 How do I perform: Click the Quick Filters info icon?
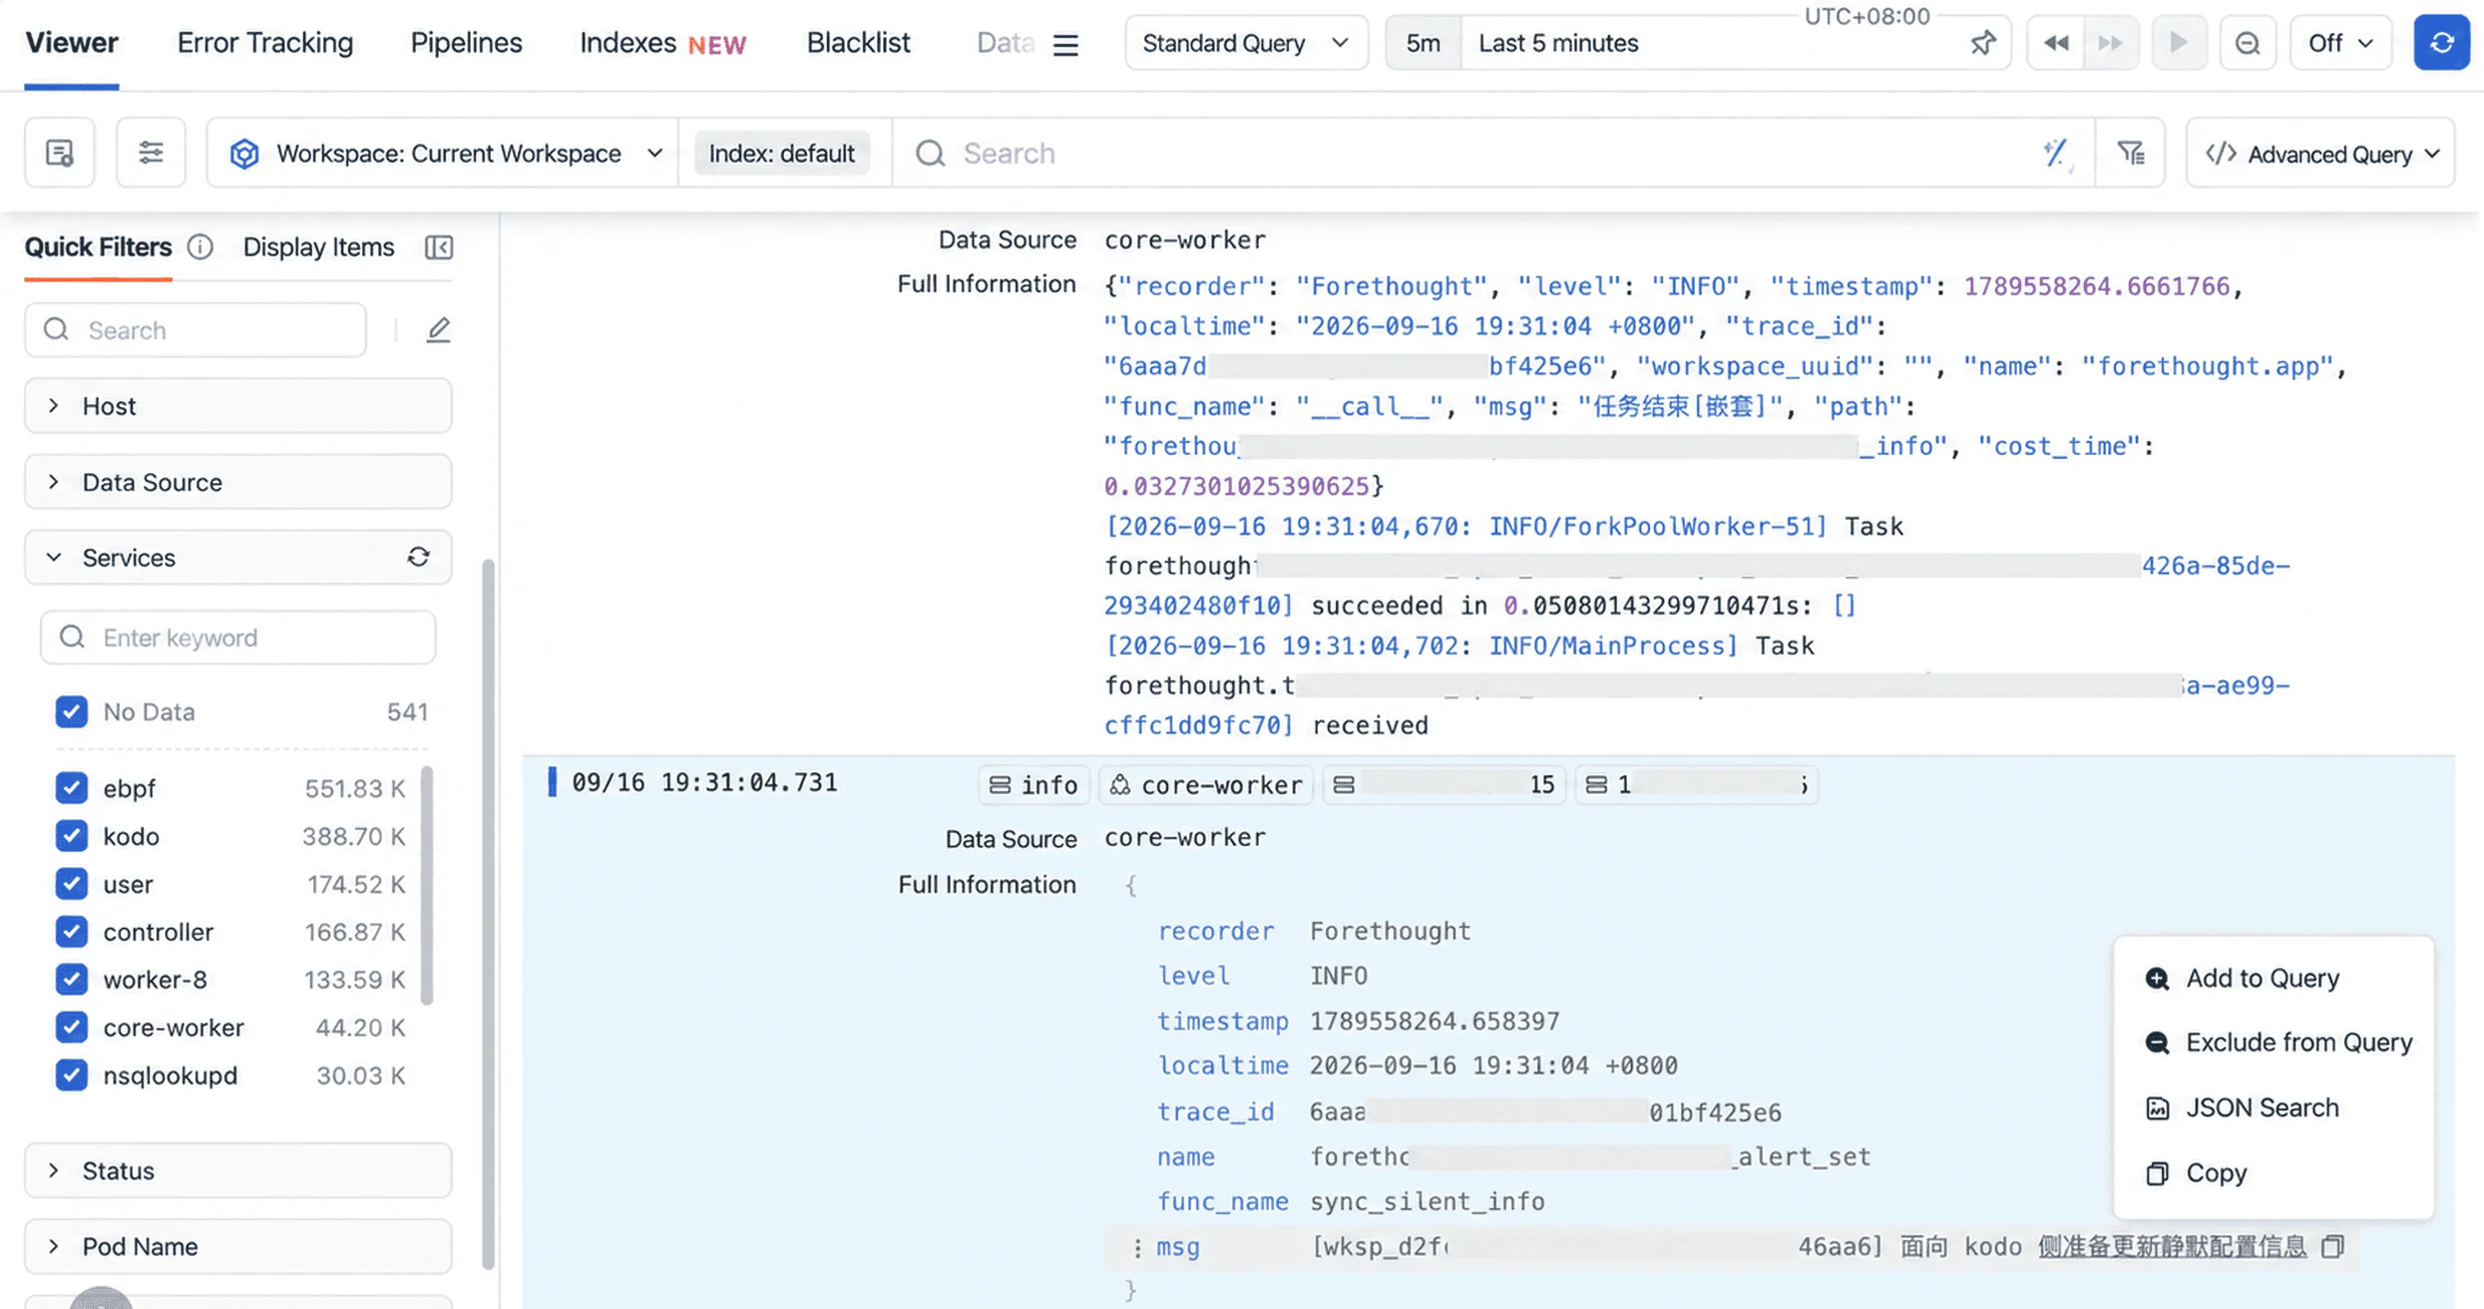[201, 246]
